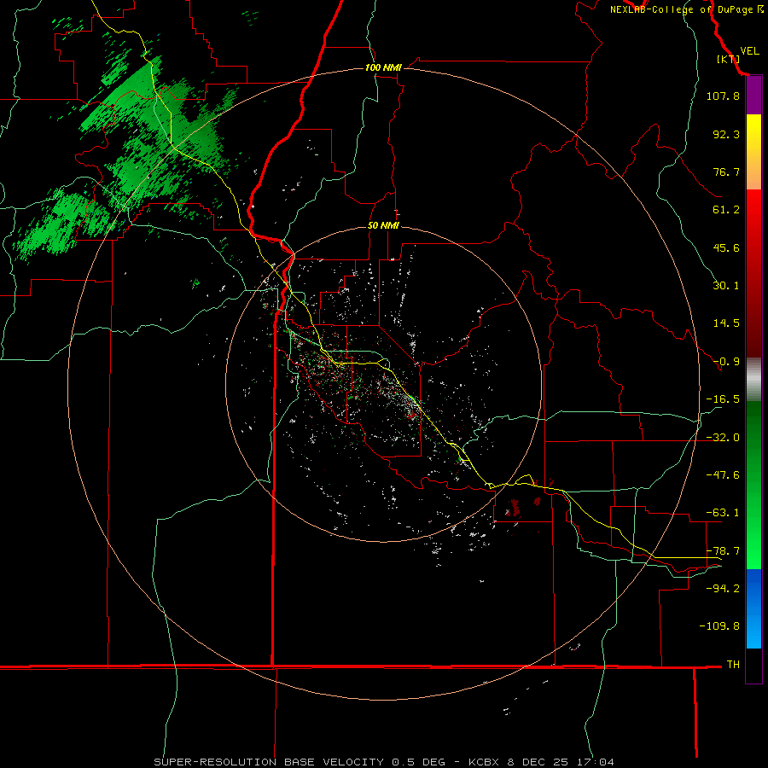
Task: Click the 45.6 velocity scale value
Action: (726, 247)
